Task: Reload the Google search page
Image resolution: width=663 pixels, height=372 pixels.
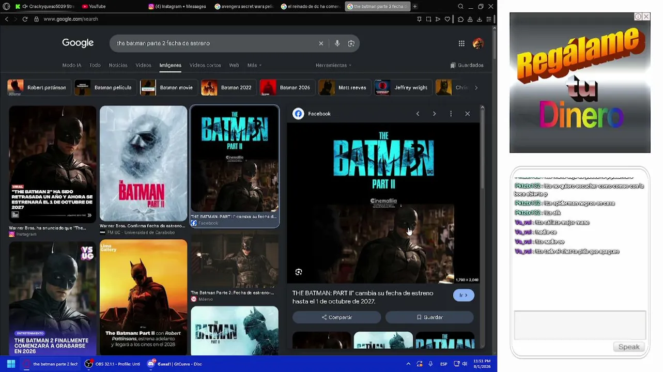Action: click(x=25, y=19)
